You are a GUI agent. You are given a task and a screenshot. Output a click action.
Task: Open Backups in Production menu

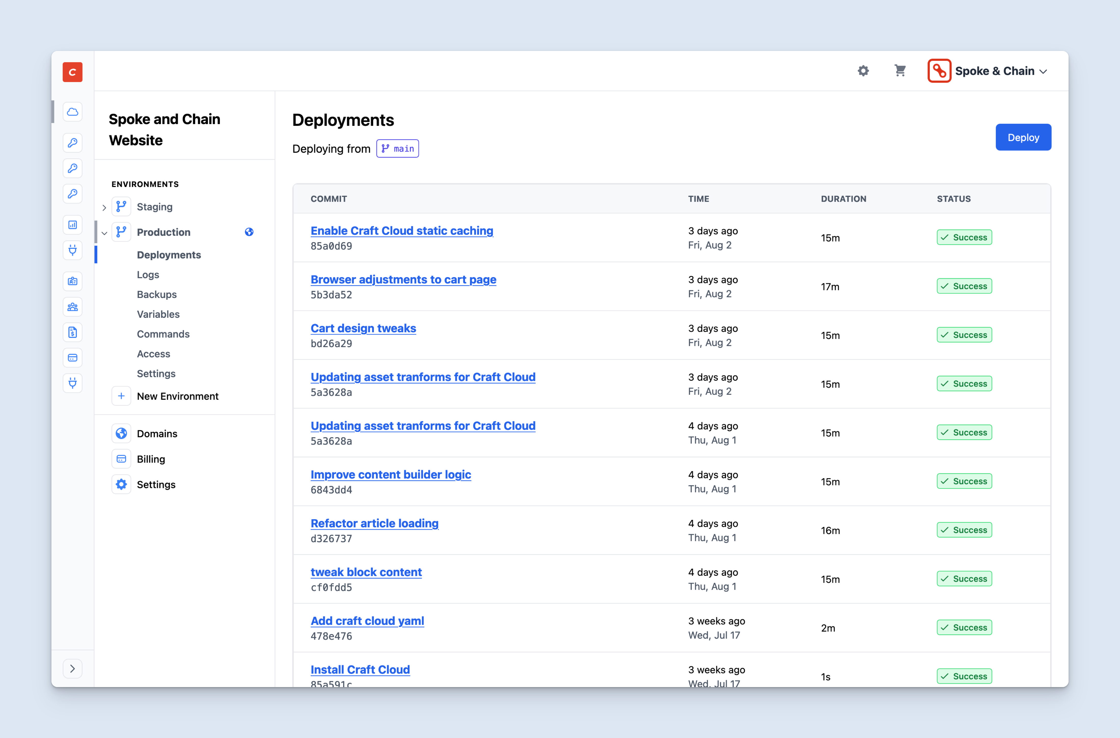[157, 294]
